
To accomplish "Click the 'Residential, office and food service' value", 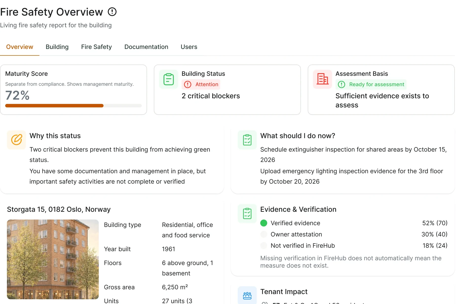I will coord(187,230).
